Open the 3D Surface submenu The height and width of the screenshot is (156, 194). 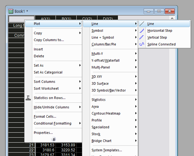pos(110,84)
